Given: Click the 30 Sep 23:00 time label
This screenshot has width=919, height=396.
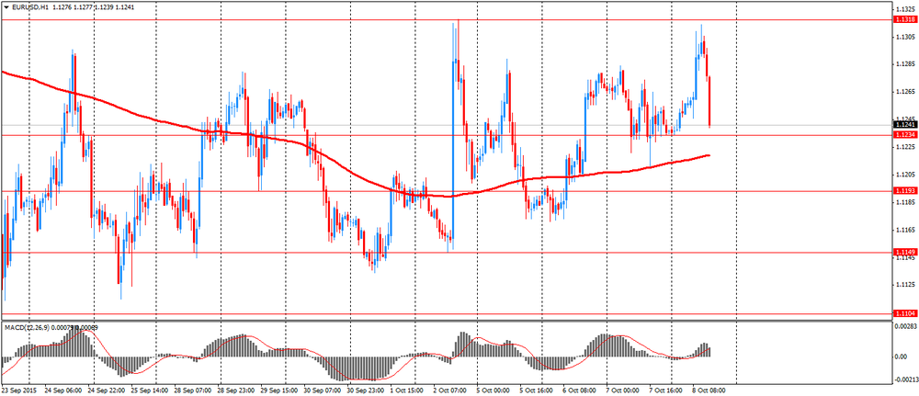Looking at the screenshot, I should pos(367,389).
